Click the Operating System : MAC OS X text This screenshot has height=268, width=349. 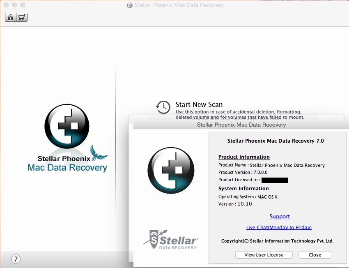(x=248, y=197)
